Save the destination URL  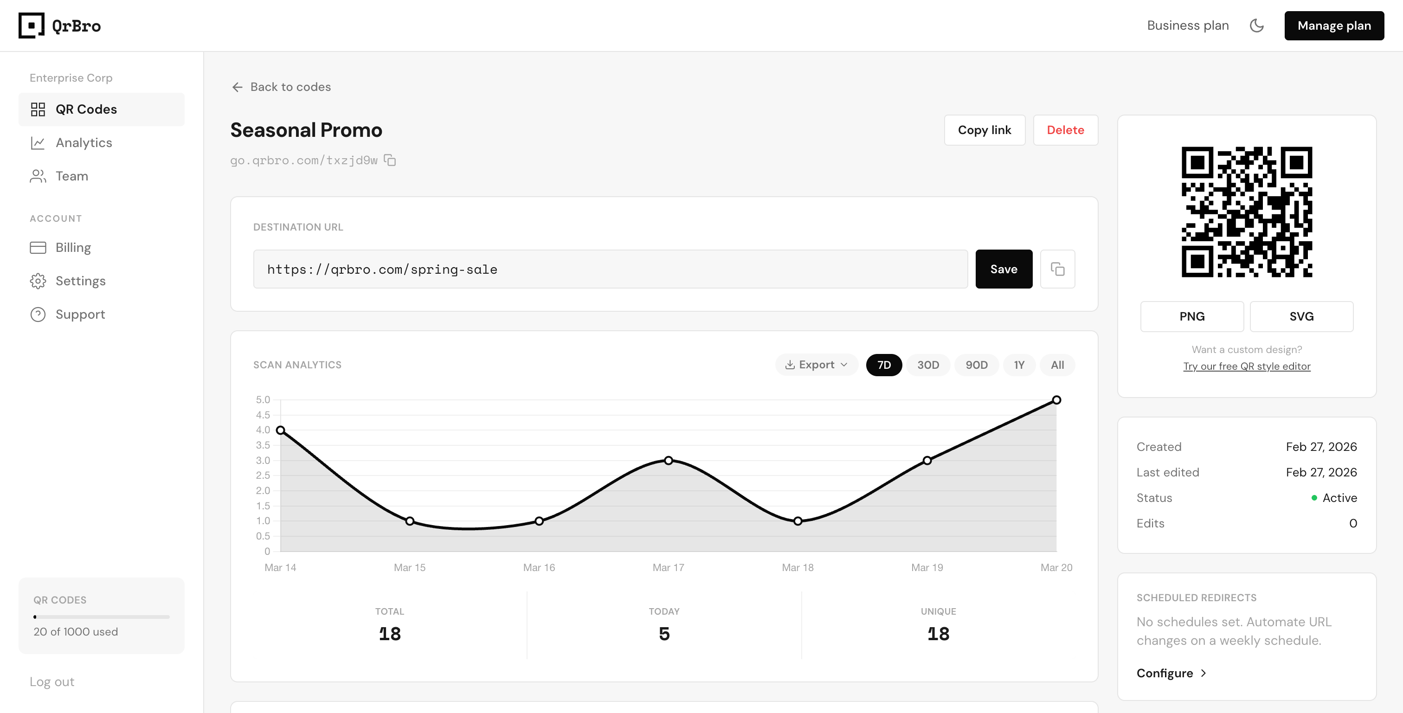(x=1003, y=269)
